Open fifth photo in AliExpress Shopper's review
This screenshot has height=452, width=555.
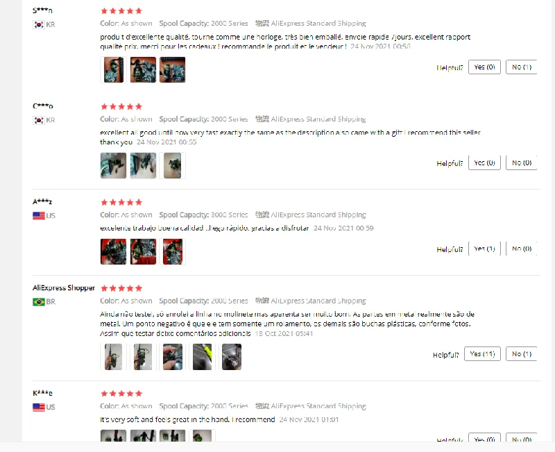coord(232,357)
